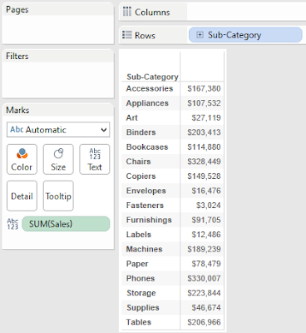Open the Automatic mark type dropdown
Screen dimensions: 306x333
point(58,130)
